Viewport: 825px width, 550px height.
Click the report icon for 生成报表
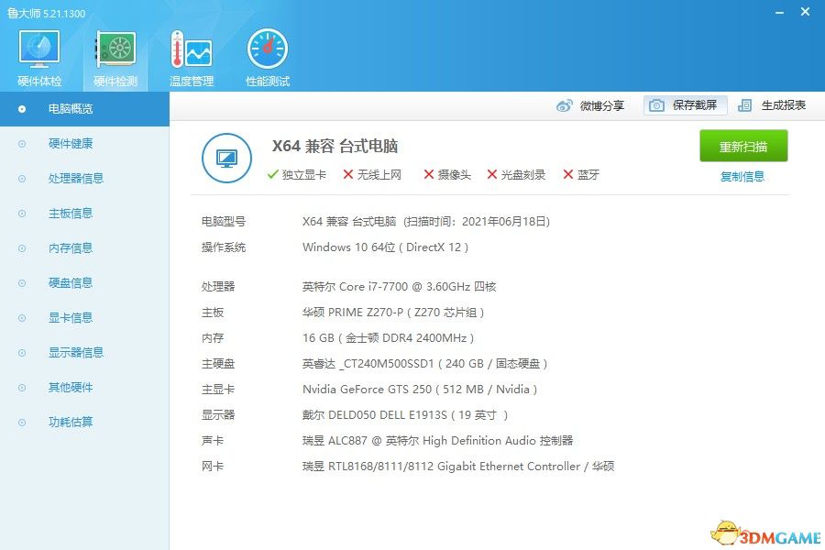[744, 105]
